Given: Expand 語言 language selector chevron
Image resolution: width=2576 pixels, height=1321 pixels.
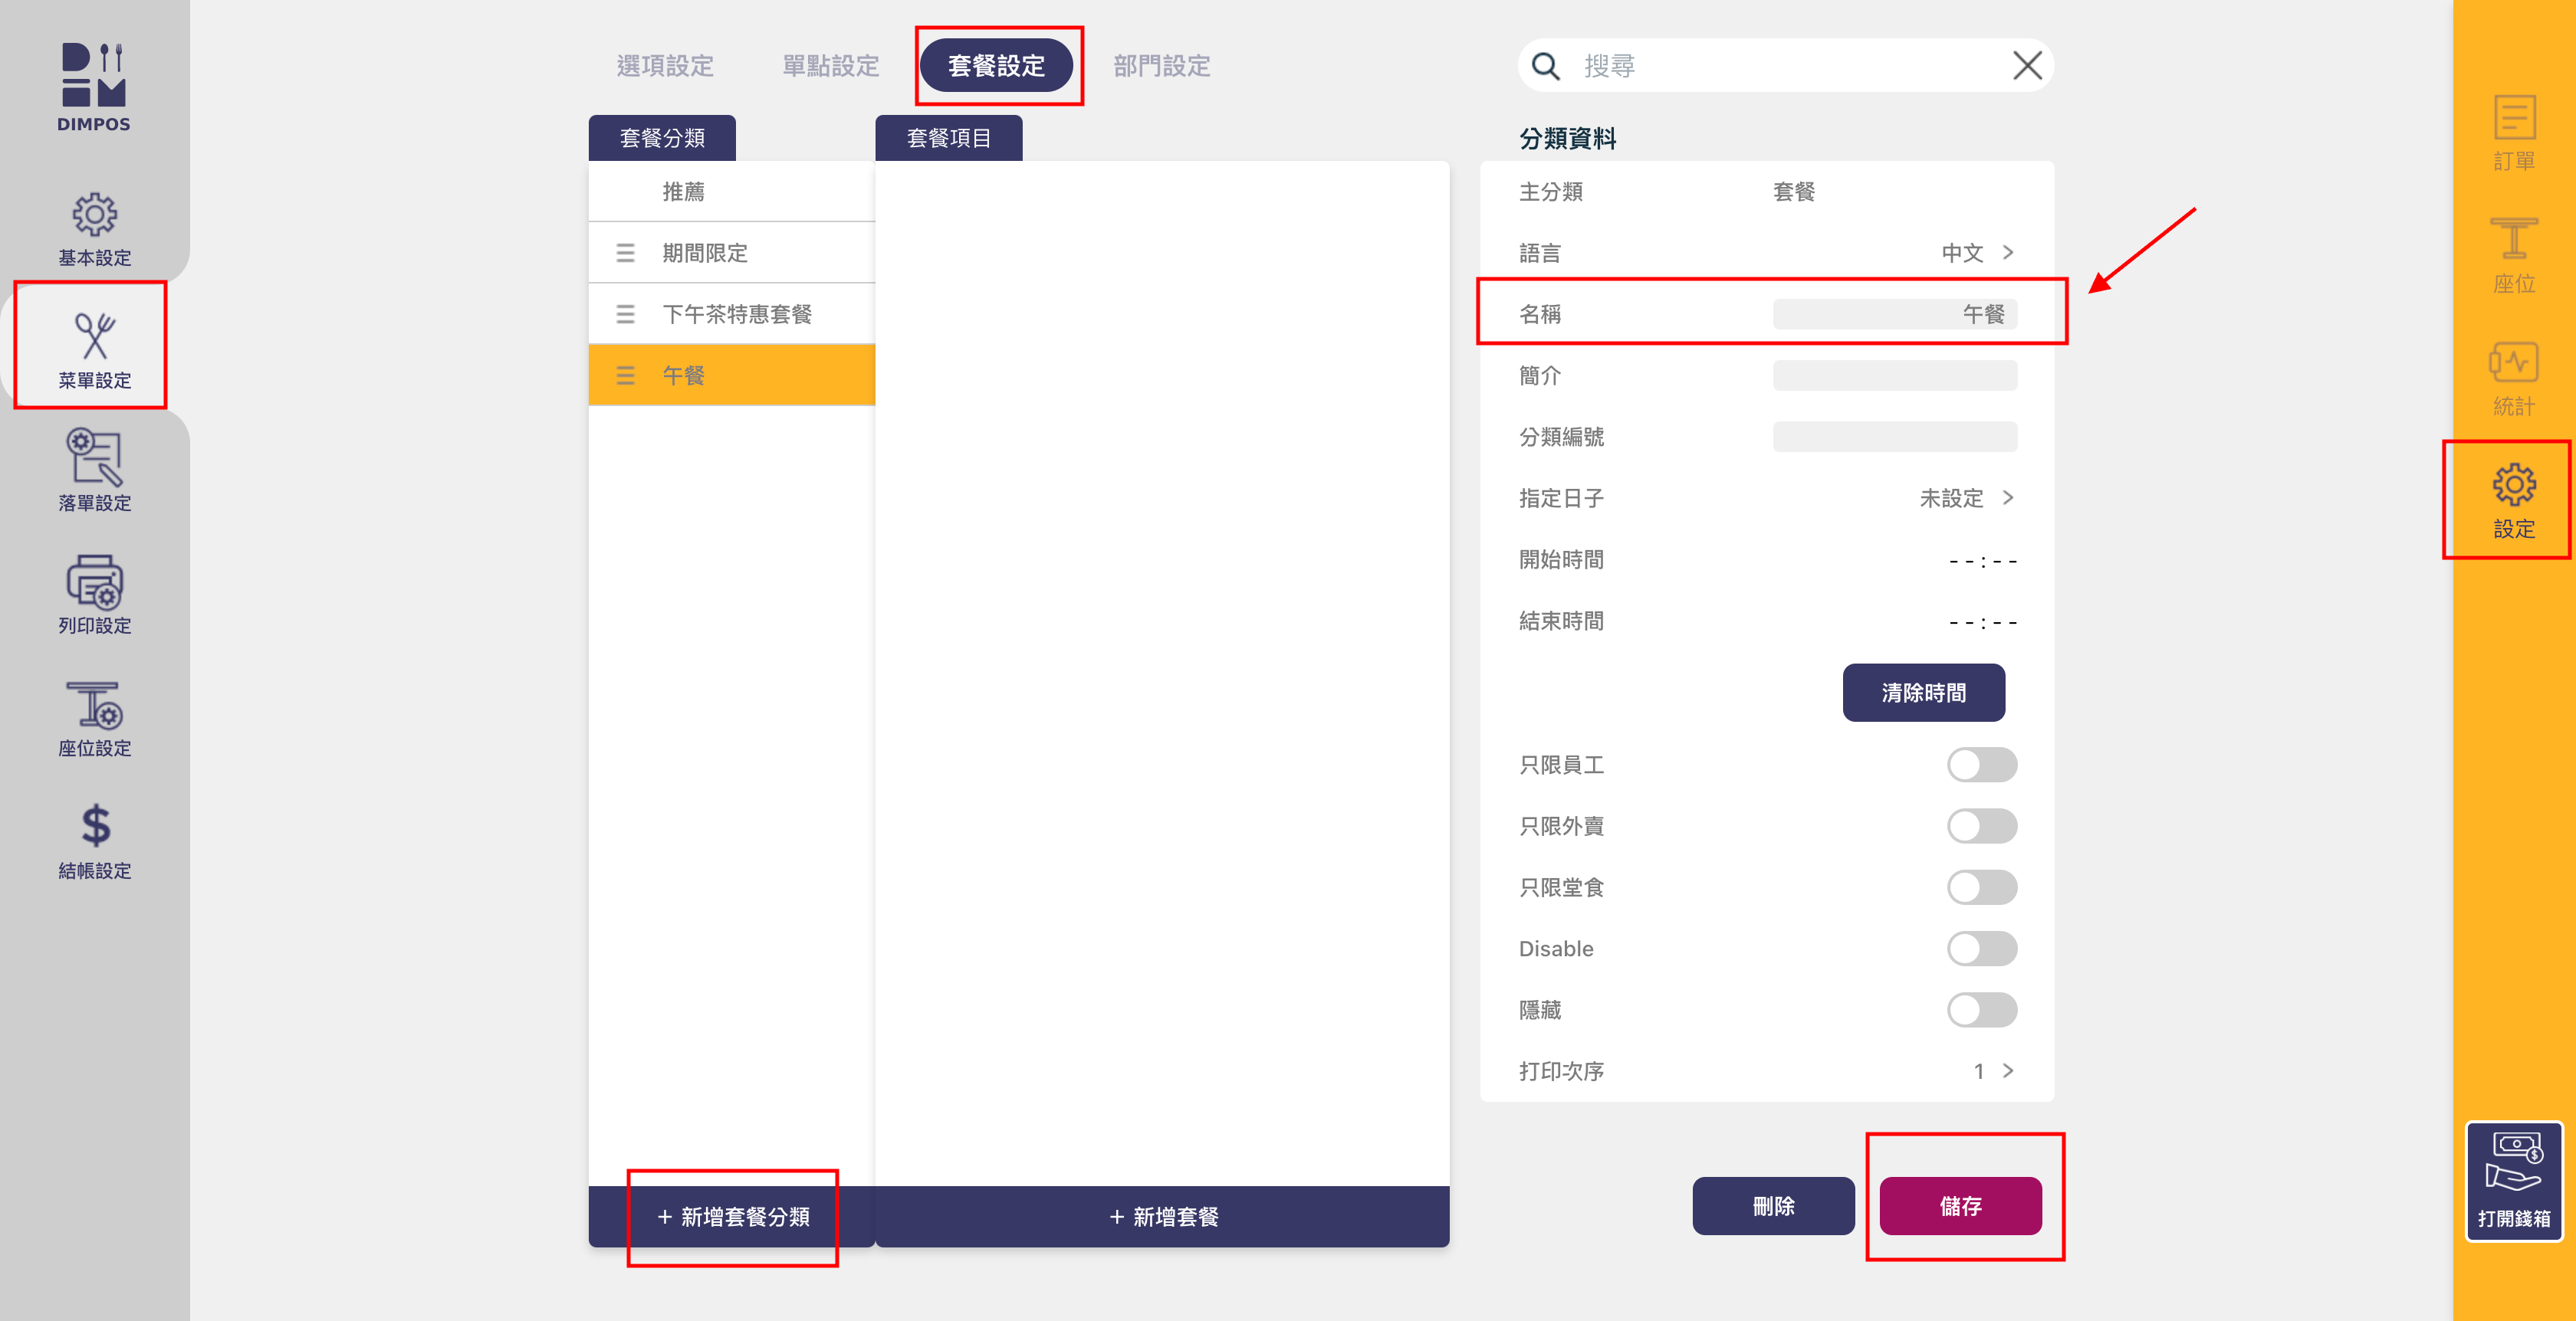Looking at the screenshot, I should point(2007,253).
